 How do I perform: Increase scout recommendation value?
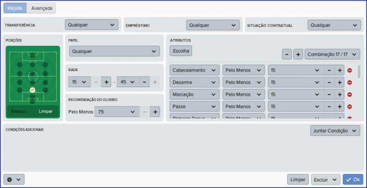tap(155, 111)
